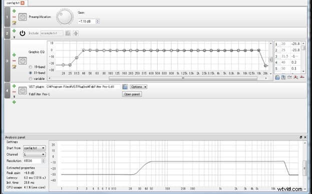
Task: Browse for VST plugin DLL icon
Action: pos(125,87)
